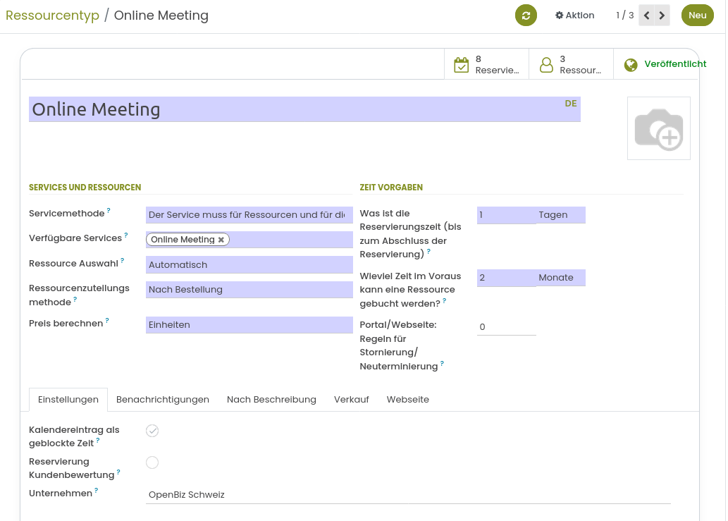Click the Neu button
Image resolution: width=728 pixels, height=521 pixels.
point(697,16)
